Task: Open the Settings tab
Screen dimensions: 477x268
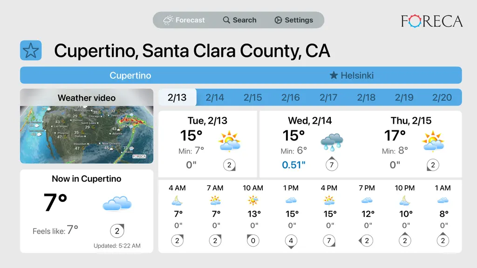Action: click(x=293, y=20)
